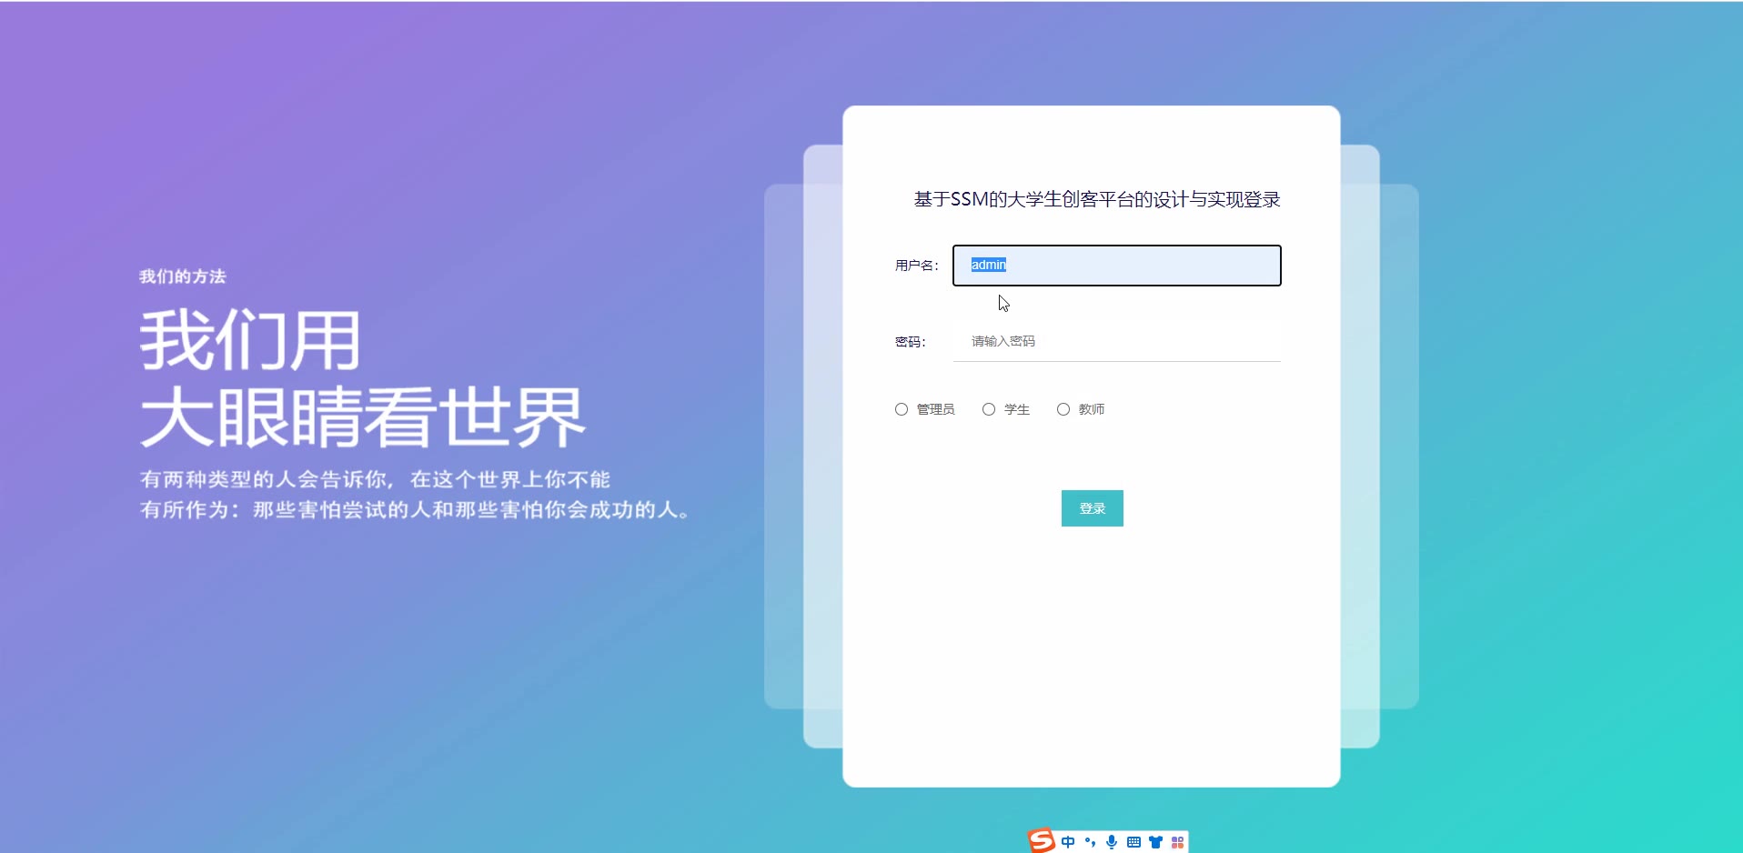This screenshot has width=1743, height=853.
Task: Select the 学生 radio button
Action: click(989, 409)
